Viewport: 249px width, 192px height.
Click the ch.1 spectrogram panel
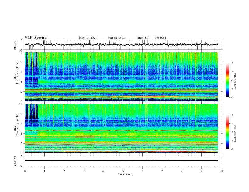pyautogui.click(x=121, y=77)
